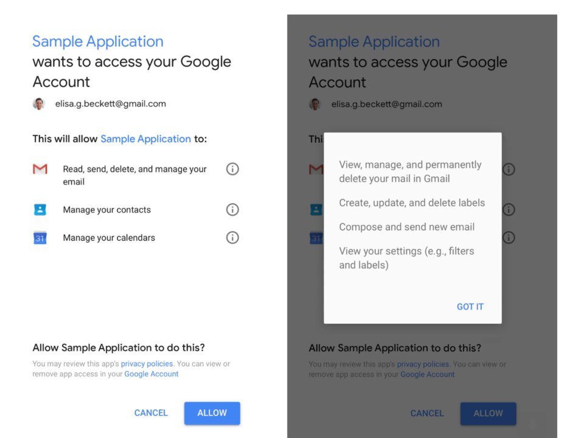Click the dimmed ALLOW button behind the popup
Viewport: 584px width, 438px height.
pos(488,414)
